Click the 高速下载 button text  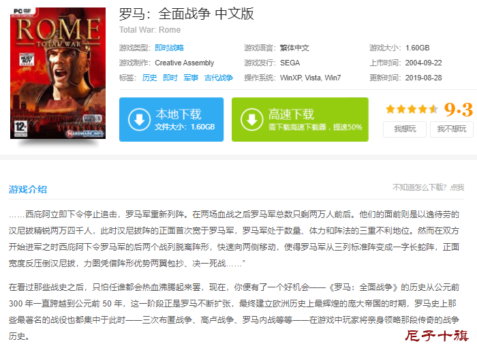(291, 114)
